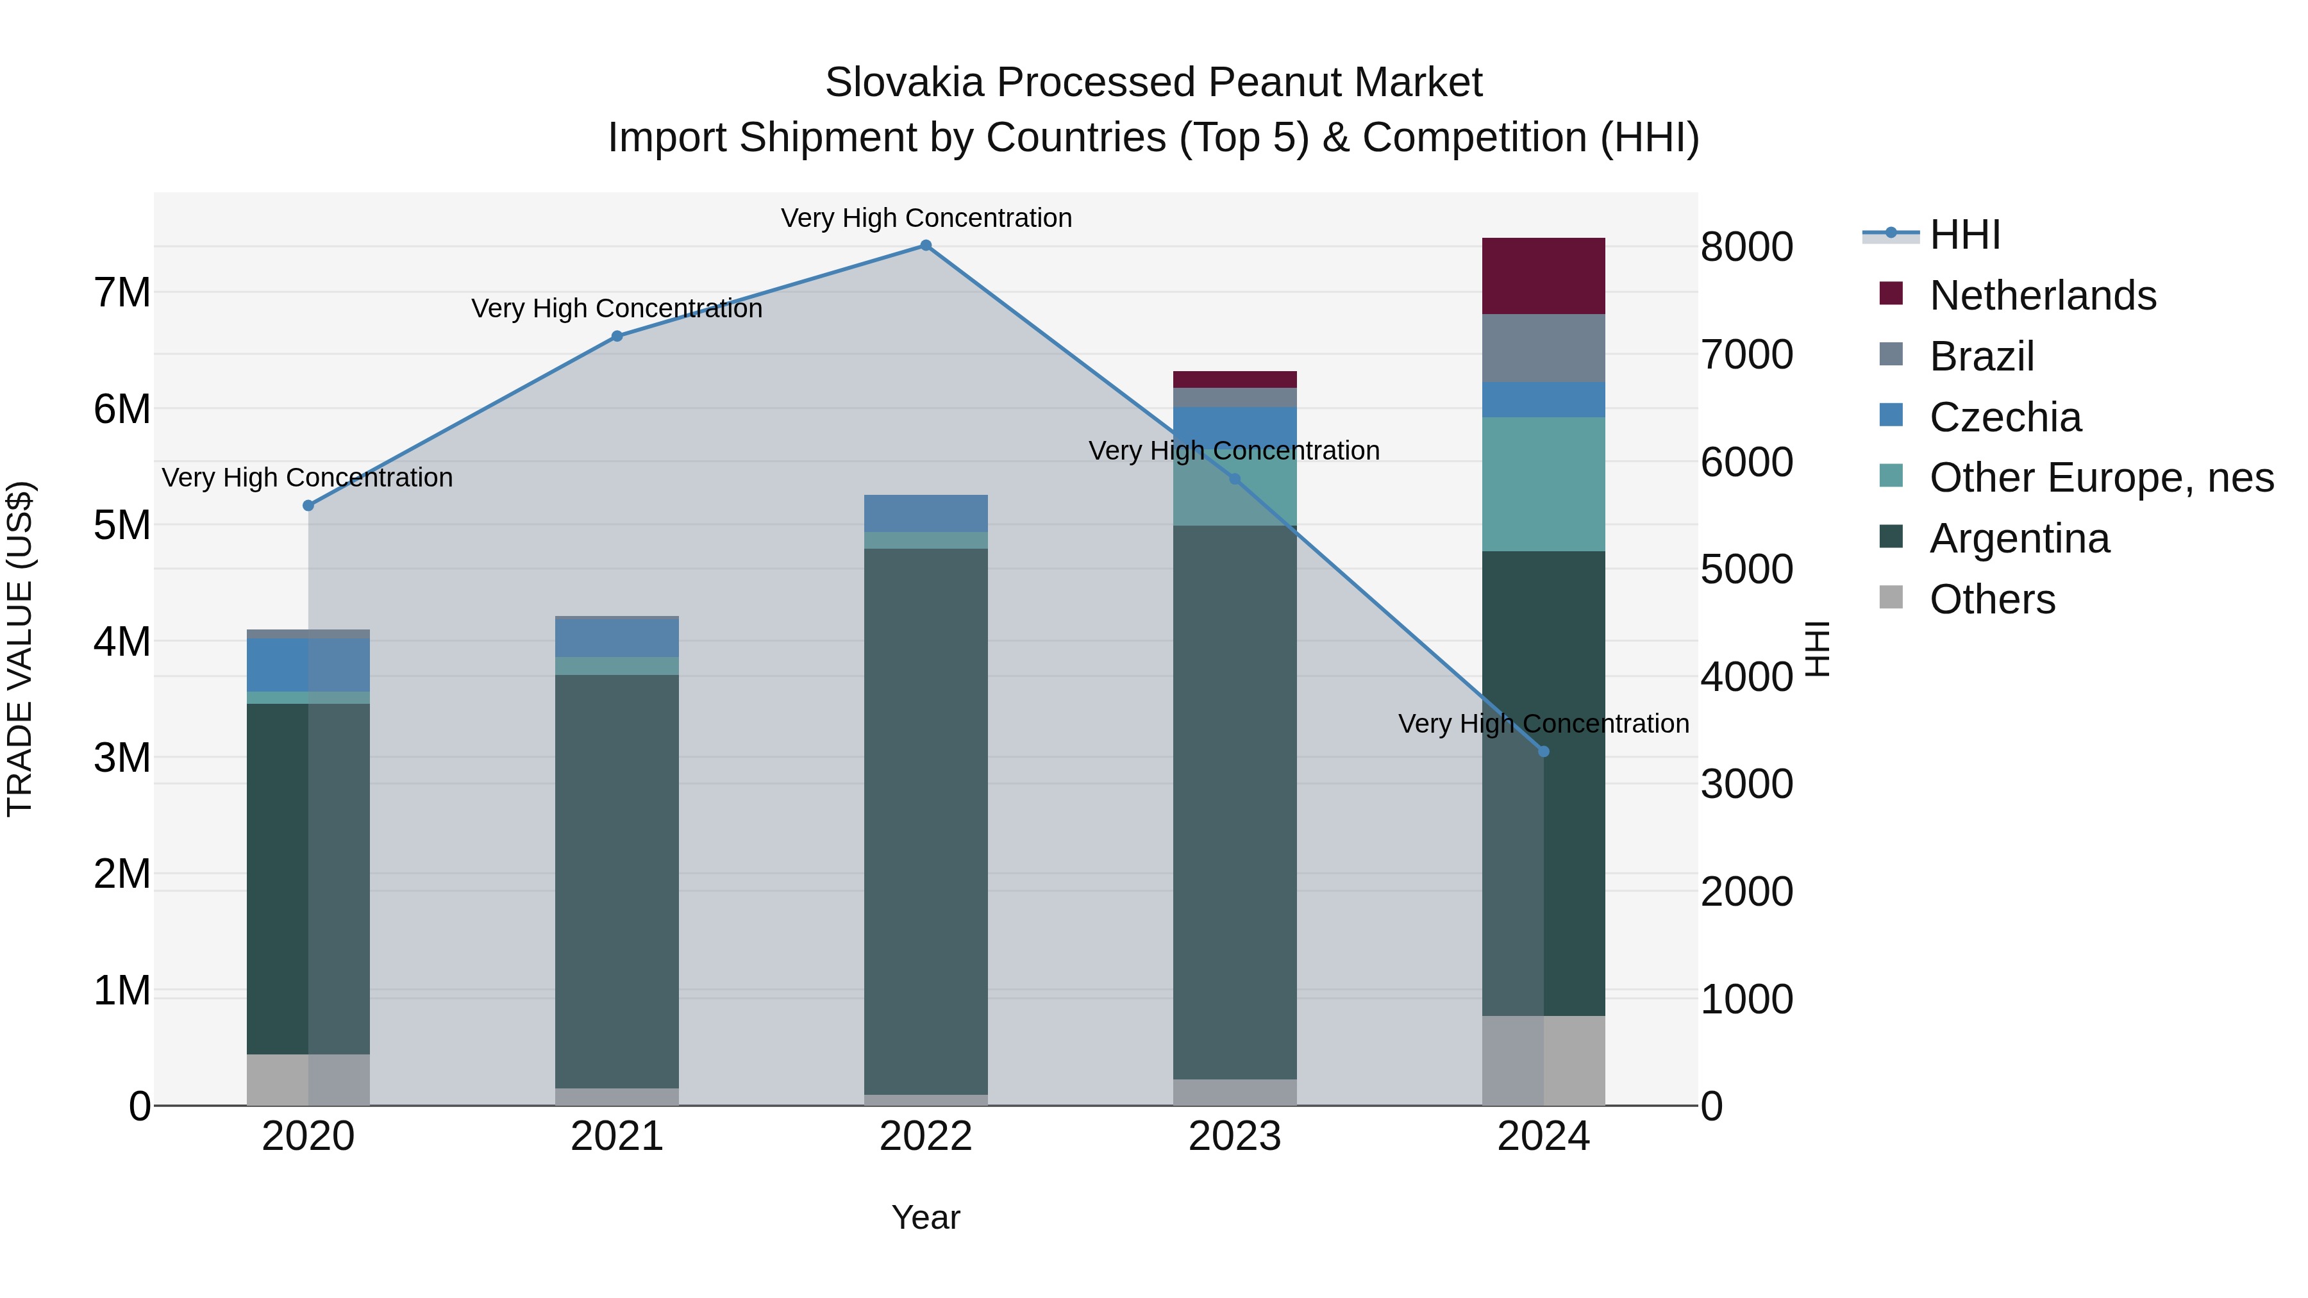Click the TRADE VALUE (US$) axis title
This screenshot has width=2308, height=1298.
[20, 649]
